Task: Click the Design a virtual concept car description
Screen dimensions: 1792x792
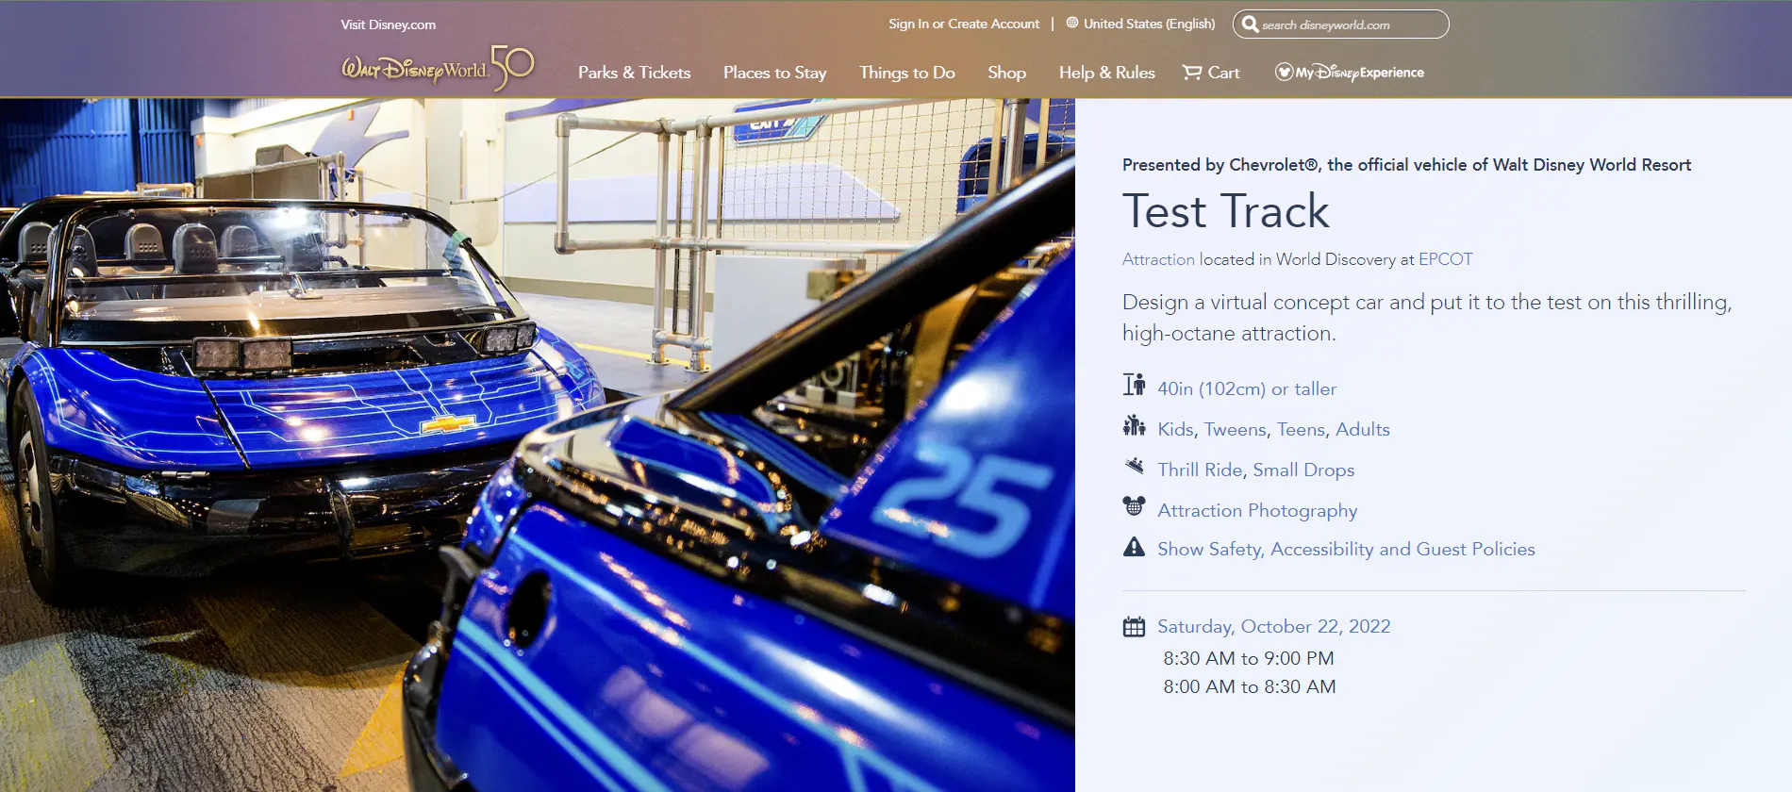Action: (x=1427, y=318)
